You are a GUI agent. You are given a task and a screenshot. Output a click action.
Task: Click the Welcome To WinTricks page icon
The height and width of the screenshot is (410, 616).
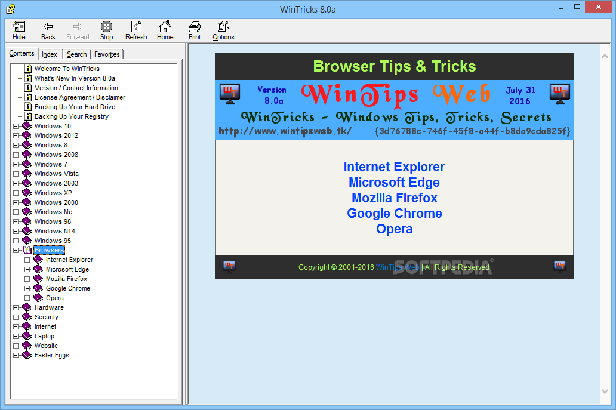pos(28,69)
